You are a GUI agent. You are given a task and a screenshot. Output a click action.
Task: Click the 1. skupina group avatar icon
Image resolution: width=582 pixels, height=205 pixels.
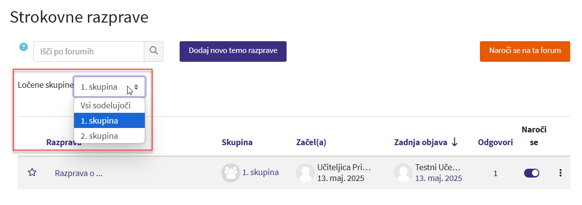(230, 173)
